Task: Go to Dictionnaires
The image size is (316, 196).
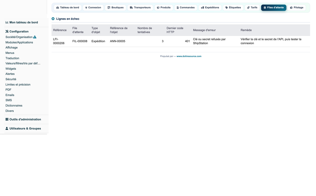Action: click(x=14, y=106)
